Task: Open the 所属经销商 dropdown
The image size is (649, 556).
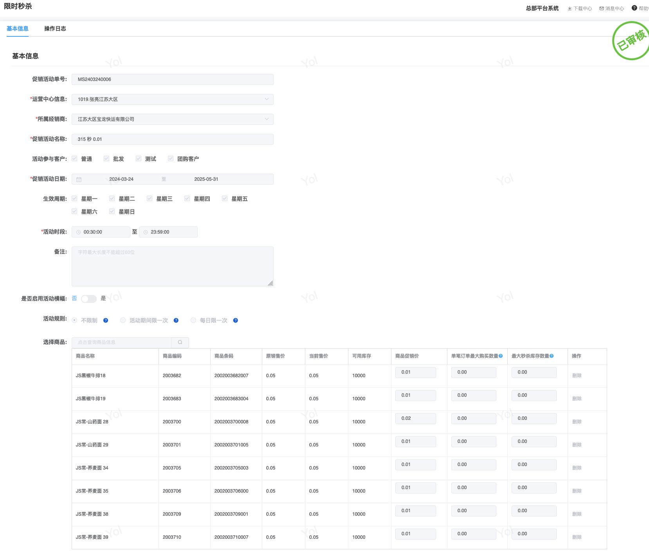Action: pos(267,119)
